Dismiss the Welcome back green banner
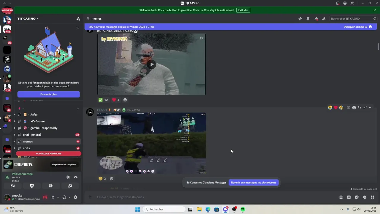380x214 pixels. click(x=375, y=10)
